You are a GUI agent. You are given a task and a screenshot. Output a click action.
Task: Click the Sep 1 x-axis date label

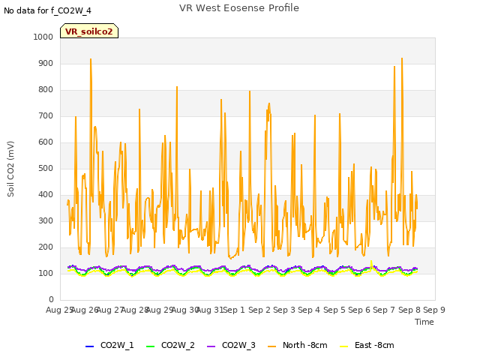(234, 310)
